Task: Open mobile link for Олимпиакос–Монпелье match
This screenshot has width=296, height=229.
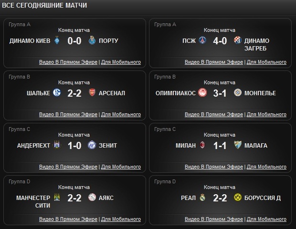Action: point(266,115)
